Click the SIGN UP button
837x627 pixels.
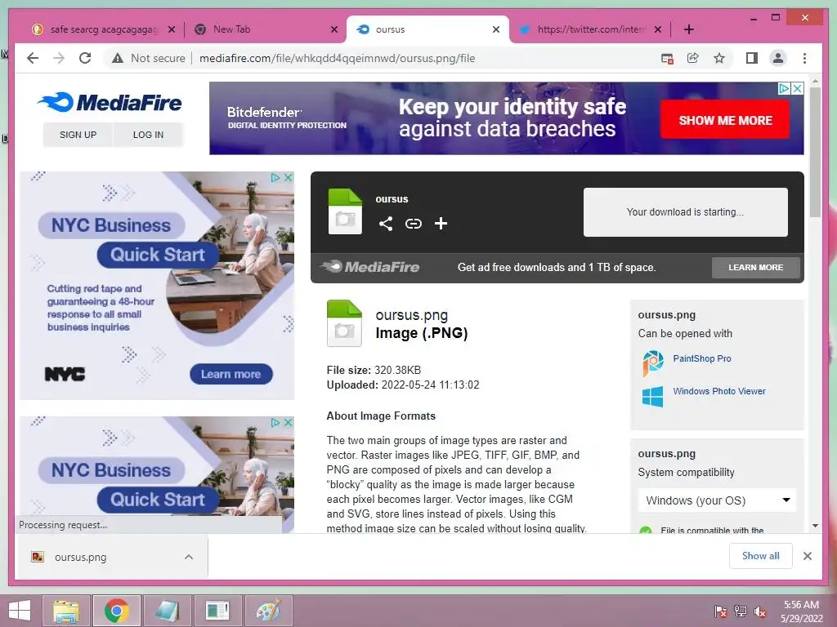click(x=78, y=135)
